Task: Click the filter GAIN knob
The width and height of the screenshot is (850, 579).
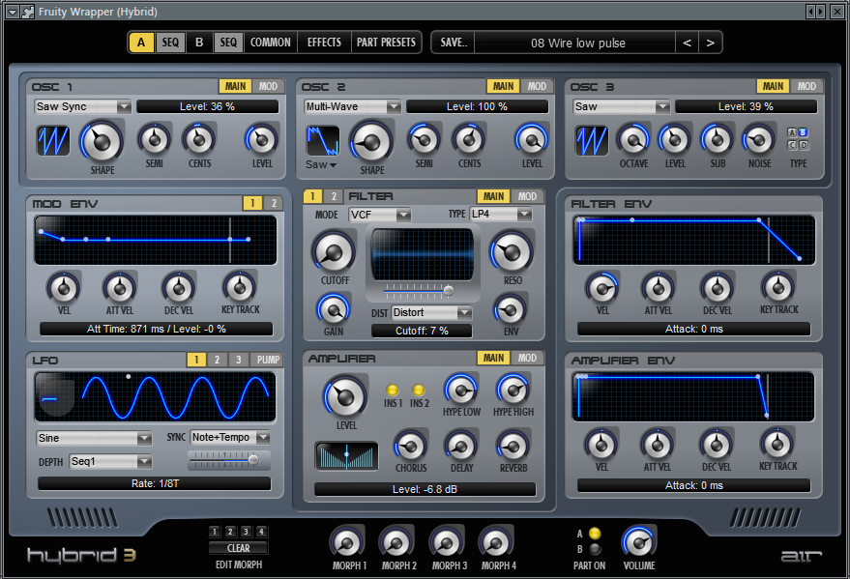Action: coord(334,310)
